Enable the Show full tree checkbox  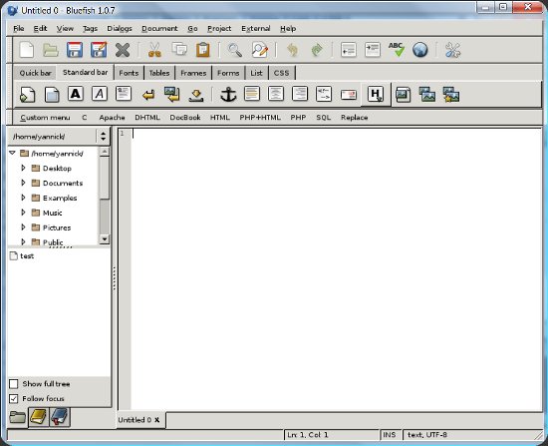click(14, 384)
